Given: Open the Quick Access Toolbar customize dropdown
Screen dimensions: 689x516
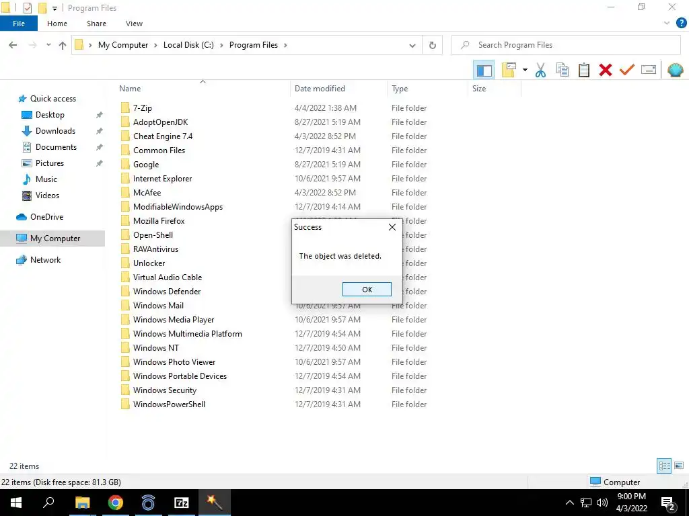Looking at the screenshot, I should pos(55,8).
